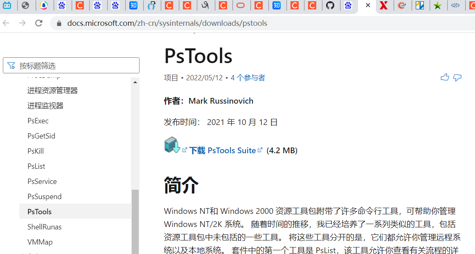Click the forward navigation arrow

pos(22,23)
